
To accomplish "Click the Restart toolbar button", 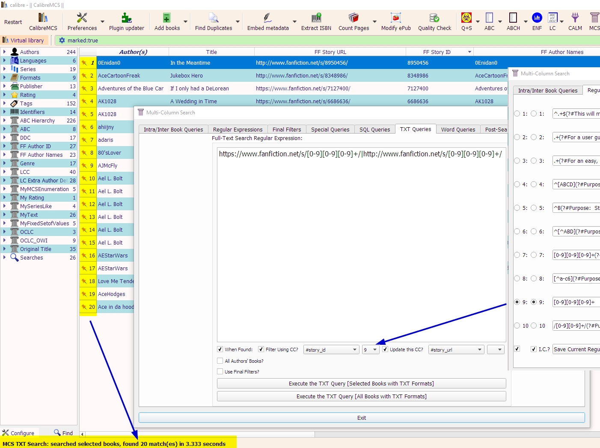I will pos(13,22).
